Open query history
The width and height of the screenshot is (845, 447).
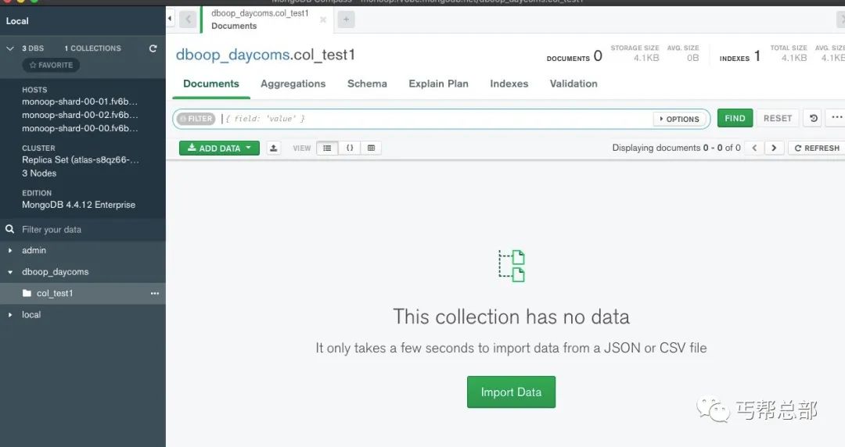point(813,119)
